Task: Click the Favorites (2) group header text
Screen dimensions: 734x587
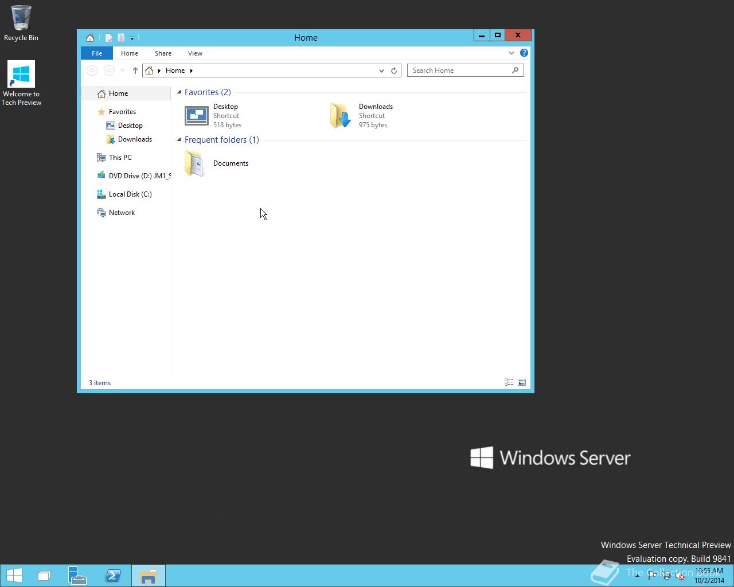Action: (x=208, y=92)
